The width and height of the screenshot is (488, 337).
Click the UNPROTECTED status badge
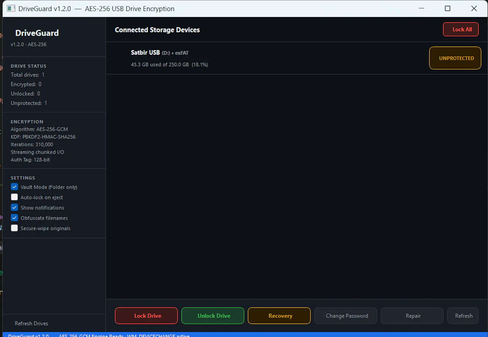tap(455, 58)
